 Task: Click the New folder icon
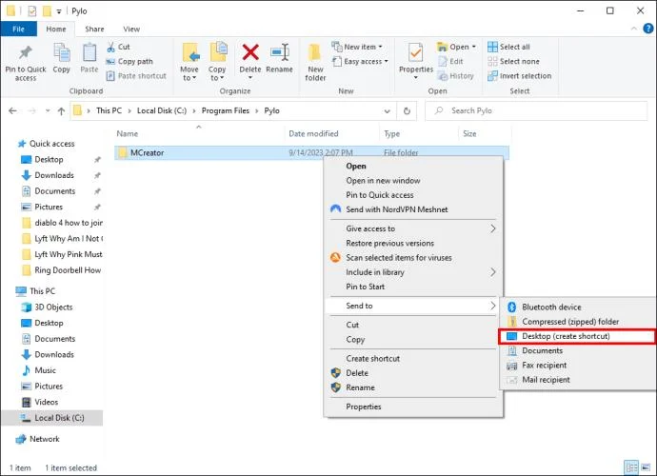314,52
